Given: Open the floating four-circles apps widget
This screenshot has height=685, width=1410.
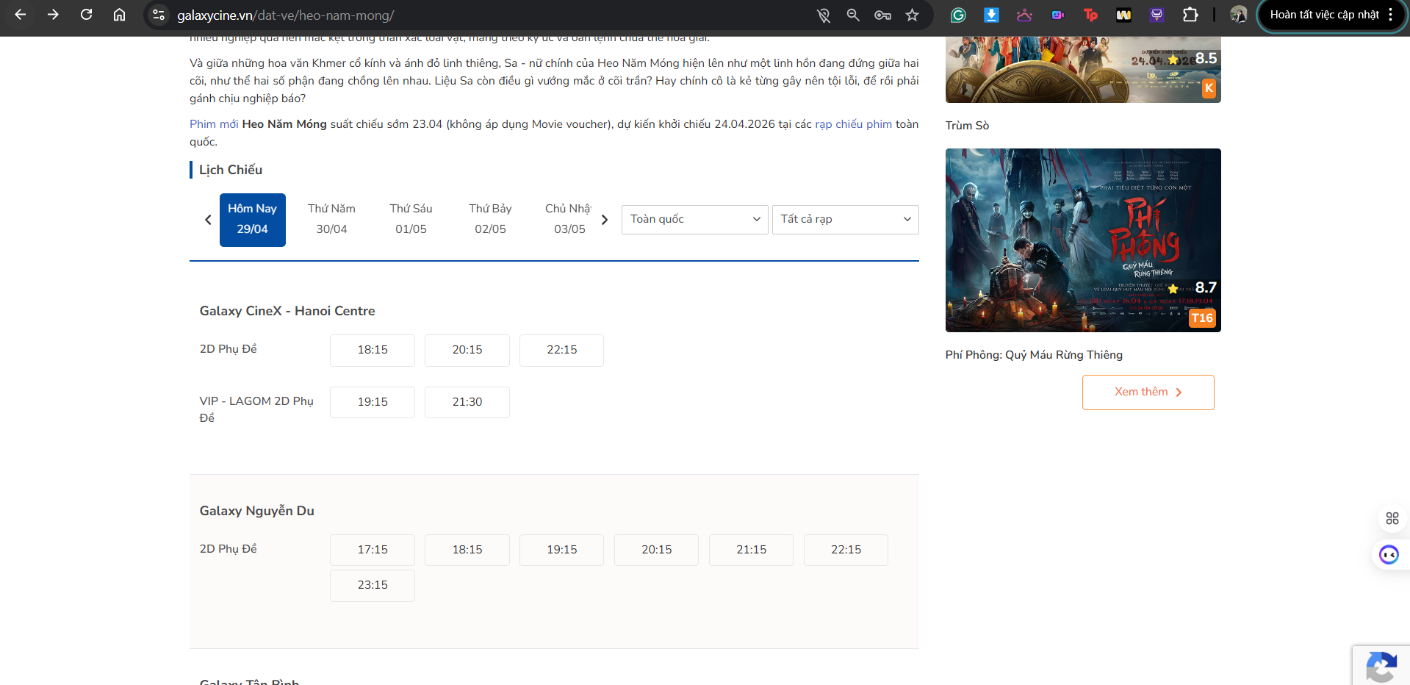Looking at the screenshot, I should [1392, 518].
